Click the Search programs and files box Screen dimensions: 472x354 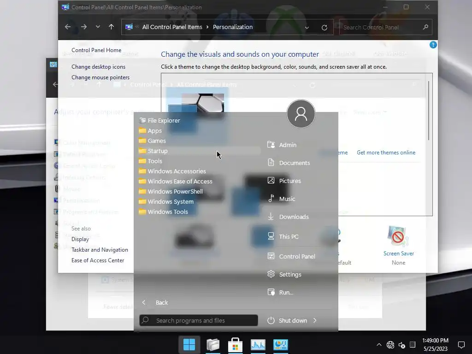tap(199, 321)
